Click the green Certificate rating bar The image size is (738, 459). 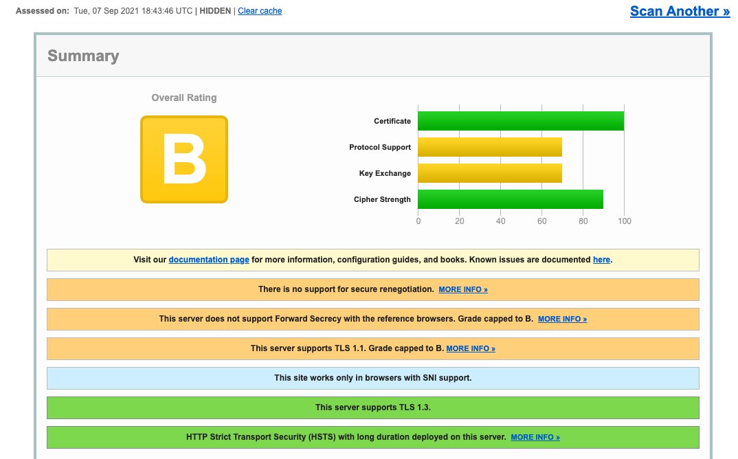pos(519,120)
